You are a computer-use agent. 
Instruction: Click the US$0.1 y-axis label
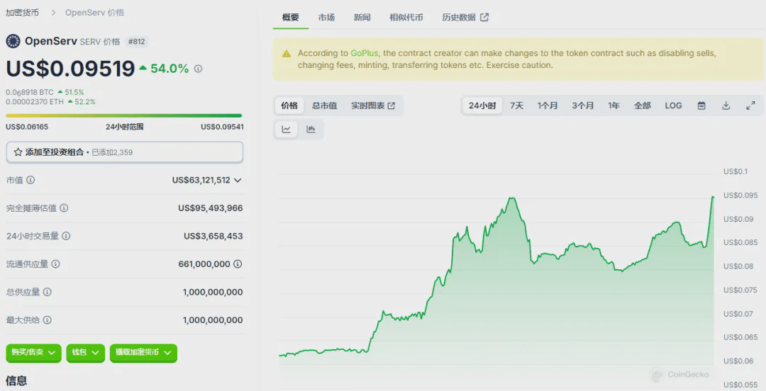[x=736, y=171]
